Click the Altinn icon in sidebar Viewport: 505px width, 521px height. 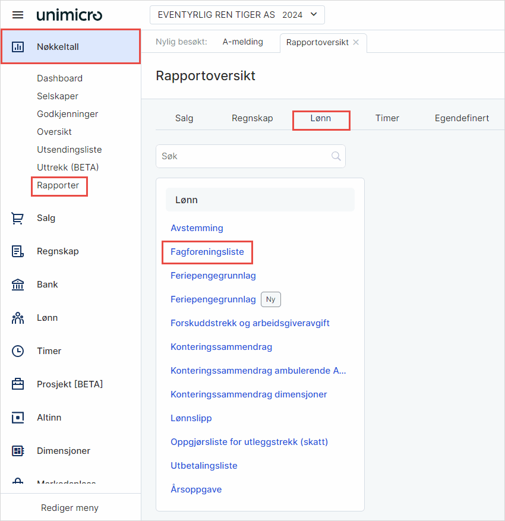pyautogui.click(x=18, y=418)
